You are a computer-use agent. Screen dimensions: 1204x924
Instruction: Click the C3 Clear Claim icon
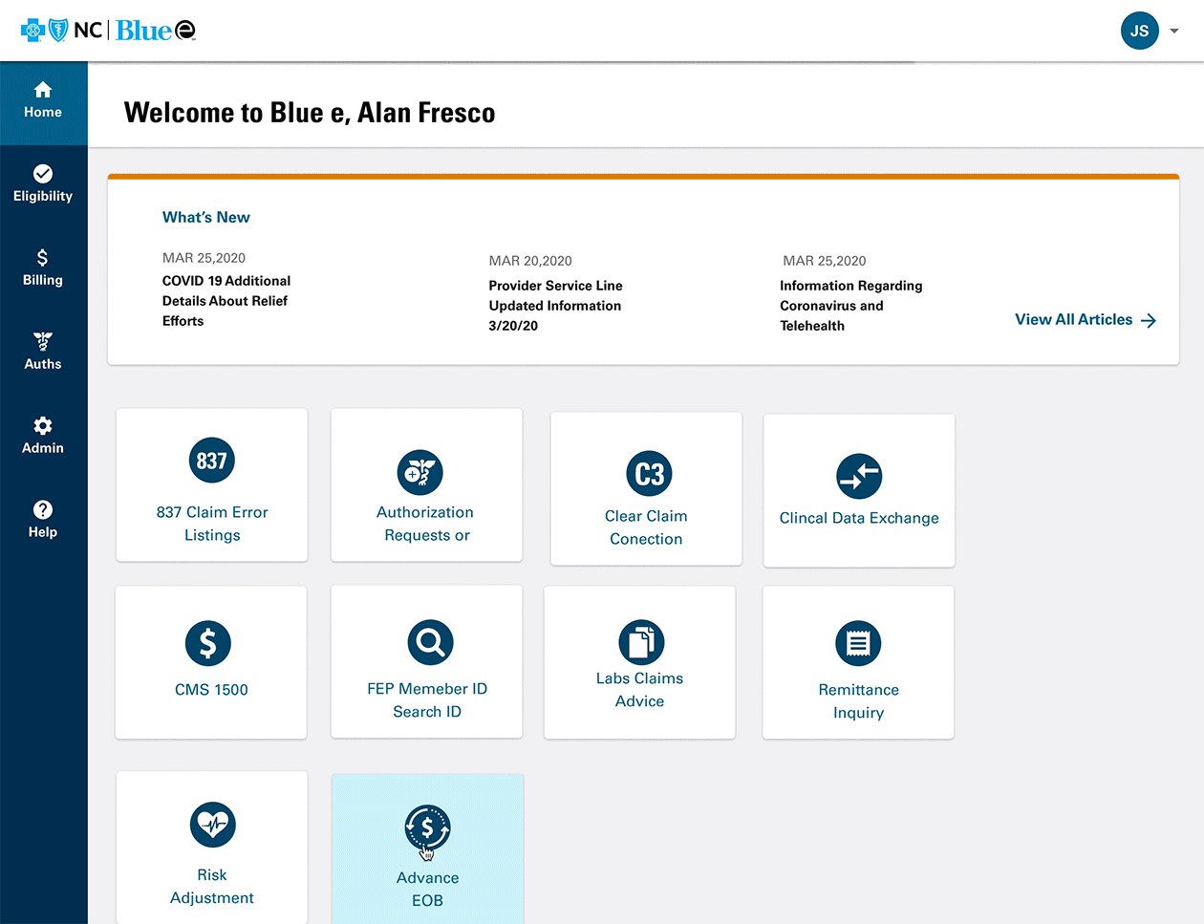pos(650,474)
